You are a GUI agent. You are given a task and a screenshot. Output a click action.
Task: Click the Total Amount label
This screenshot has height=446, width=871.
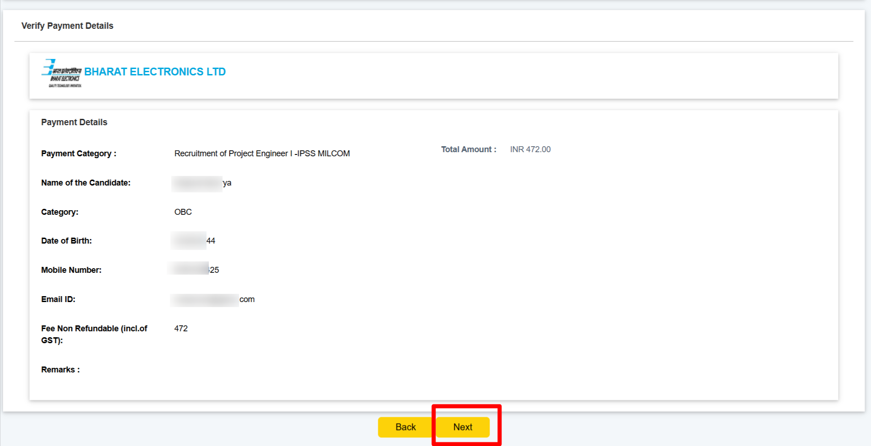point(468,149)
